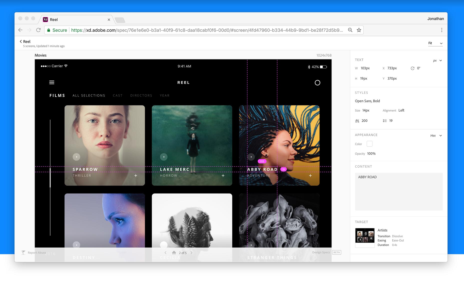
Task: Click the Report Abuse flag icon
Action: (24, 252)
